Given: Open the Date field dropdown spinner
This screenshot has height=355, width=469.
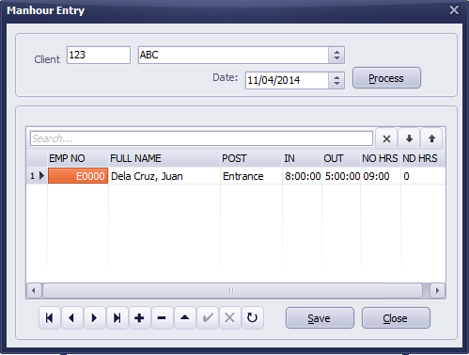Looking at the screenshot, I should (336, 81).
